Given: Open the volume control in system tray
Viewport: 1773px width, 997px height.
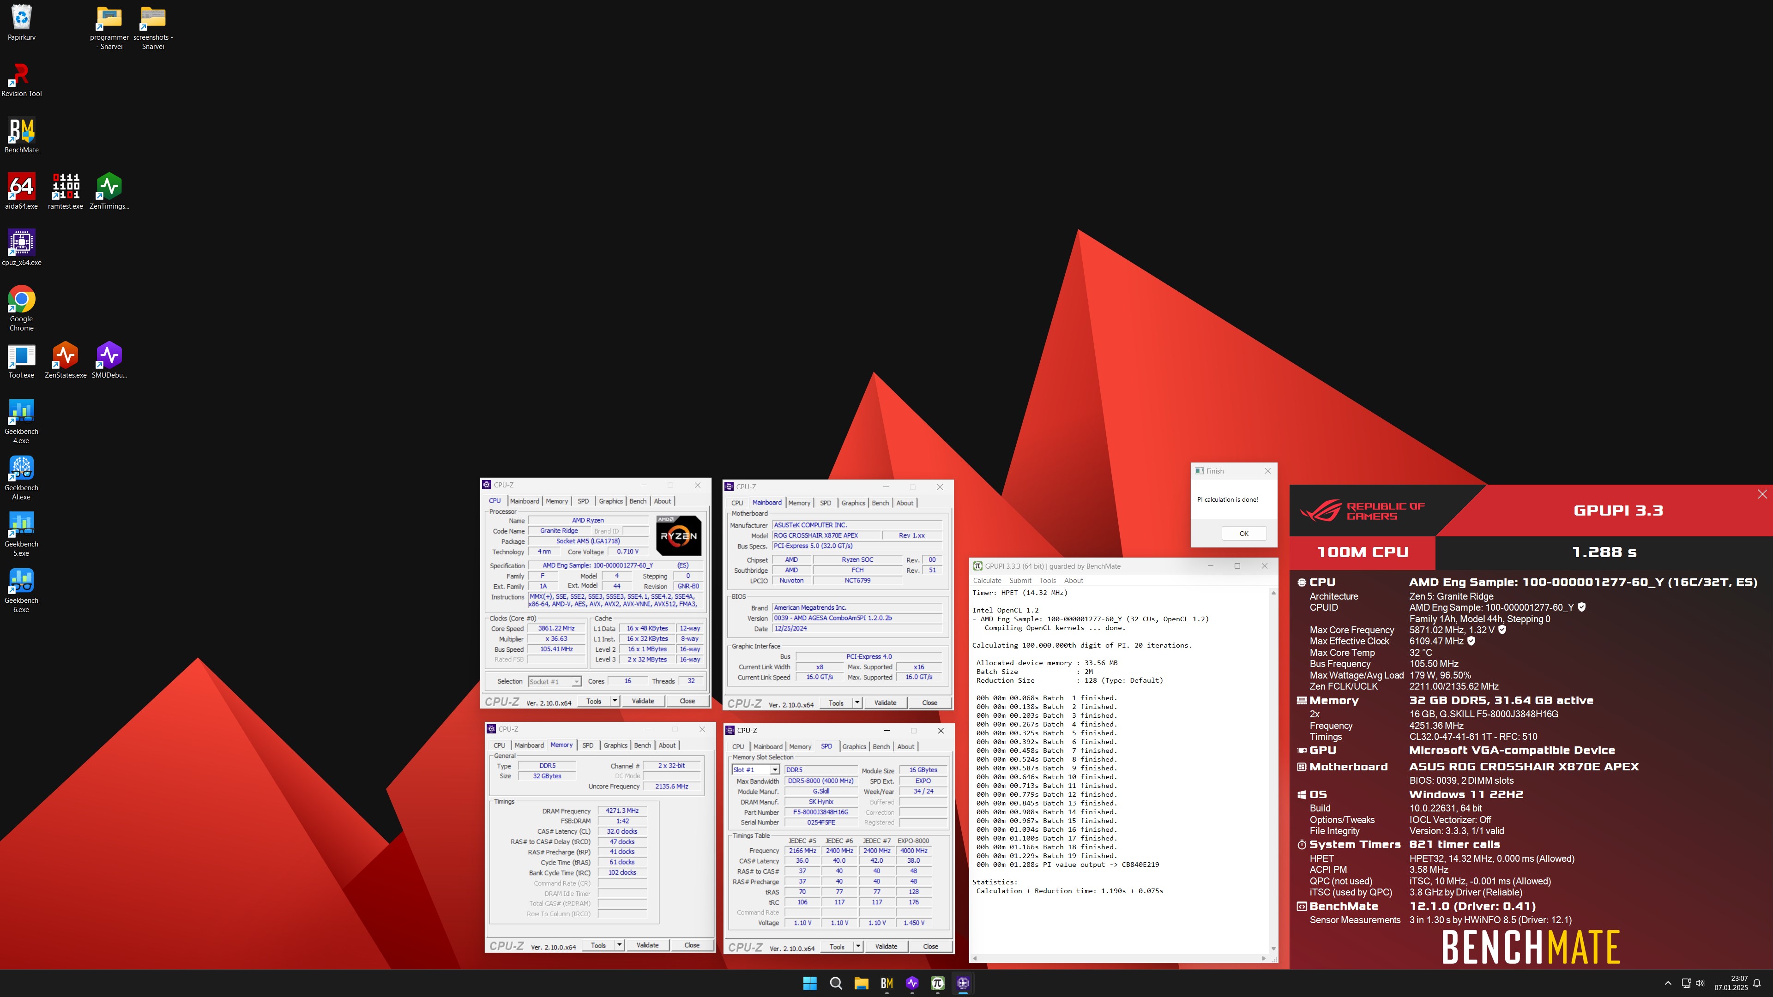Looking at the screenshot, I should click(1699, 983).
